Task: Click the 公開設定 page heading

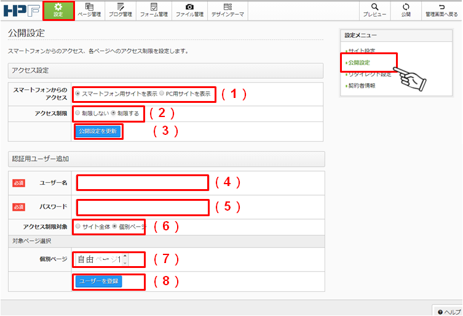Action: 26,33
